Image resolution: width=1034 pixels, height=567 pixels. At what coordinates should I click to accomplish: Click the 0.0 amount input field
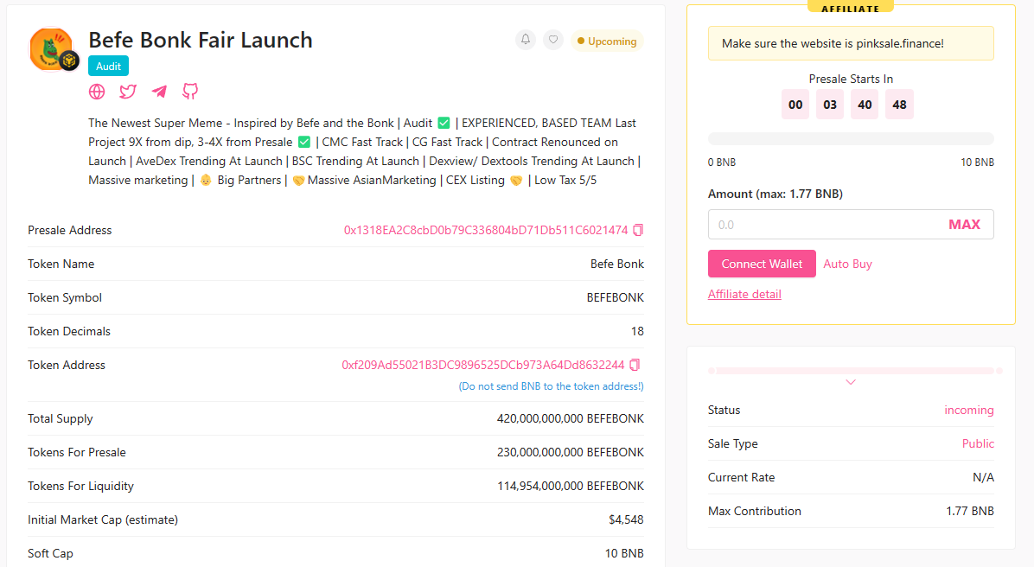pos(821,224)
